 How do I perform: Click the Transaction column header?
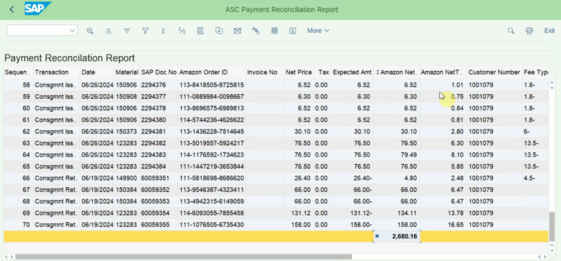click(x=57, y=72)
